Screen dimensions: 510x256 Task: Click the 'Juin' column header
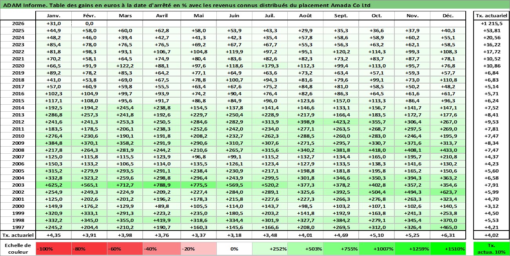tap(234, 16)
